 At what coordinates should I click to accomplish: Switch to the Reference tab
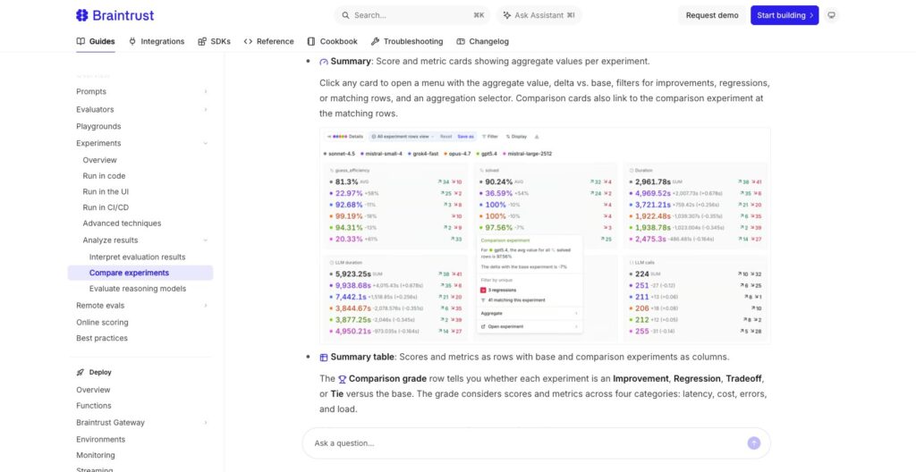tap(268, 41)
